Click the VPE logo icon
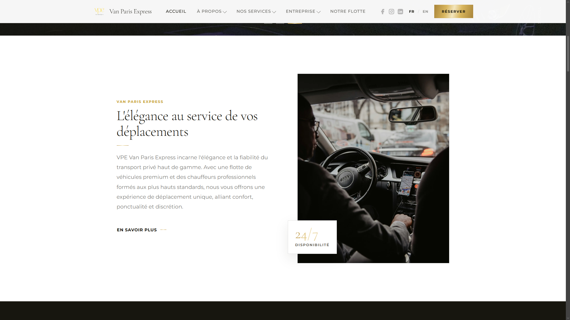Screen dimensions: 570x320 pyautogui.click(x=99, y=12)
